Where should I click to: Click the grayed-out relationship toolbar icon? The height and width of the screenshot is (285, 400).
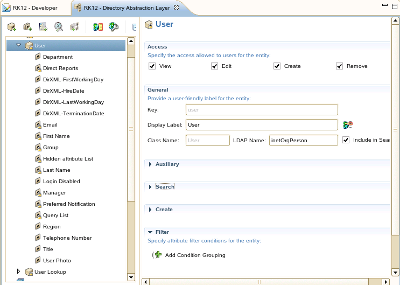click(x=74, y=27)
